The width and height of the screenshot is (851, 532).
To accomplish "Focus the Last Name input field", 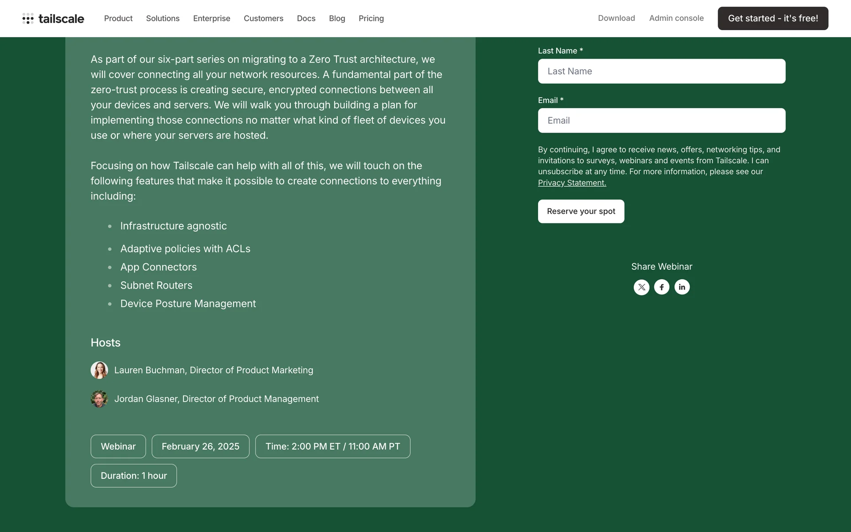I will [661, 71].
